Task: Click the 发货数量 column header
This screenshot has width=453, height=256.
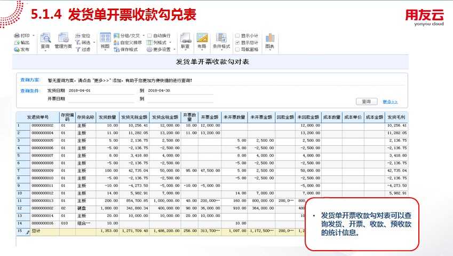Action: coord(108,117)
